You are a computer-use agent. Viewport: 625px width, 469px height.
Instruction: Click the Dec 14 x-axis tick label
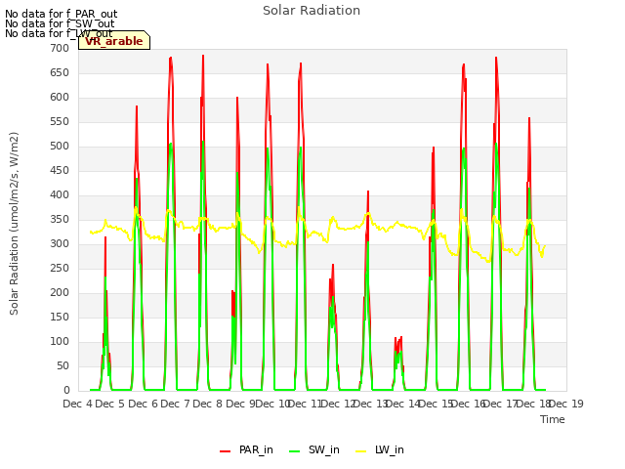click(403, 404)
